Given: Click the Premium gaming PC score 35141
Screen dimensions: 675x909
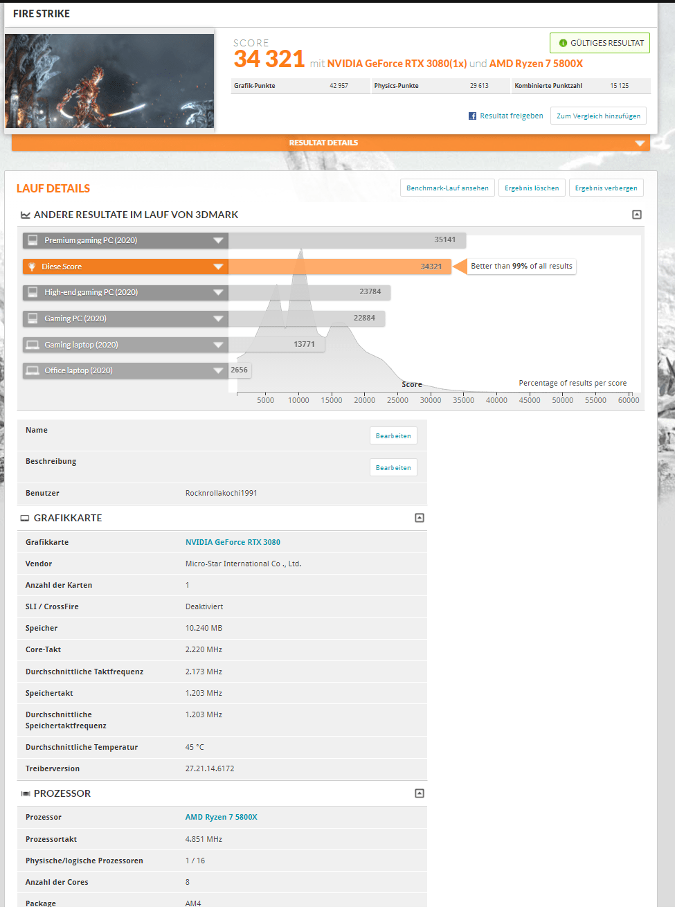Looking at the screenshot, I should point(445,240).
